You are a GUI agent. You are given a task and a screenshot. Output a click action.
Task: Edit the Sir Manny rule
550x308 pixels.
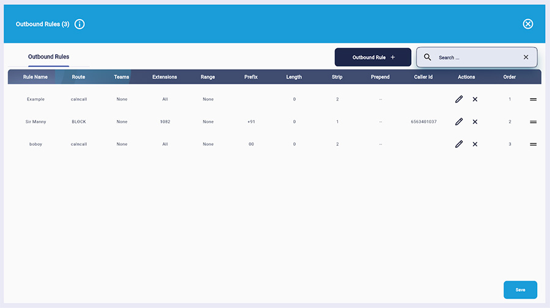(459, 122)
